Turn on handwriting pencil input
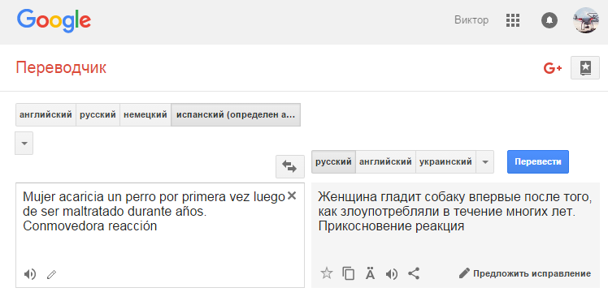 [51, 275]
